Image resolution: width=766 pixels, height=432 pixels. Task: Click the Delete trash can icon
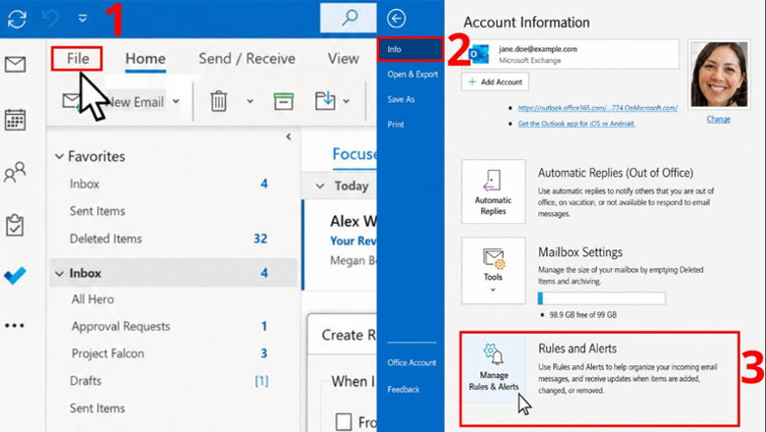218,101
